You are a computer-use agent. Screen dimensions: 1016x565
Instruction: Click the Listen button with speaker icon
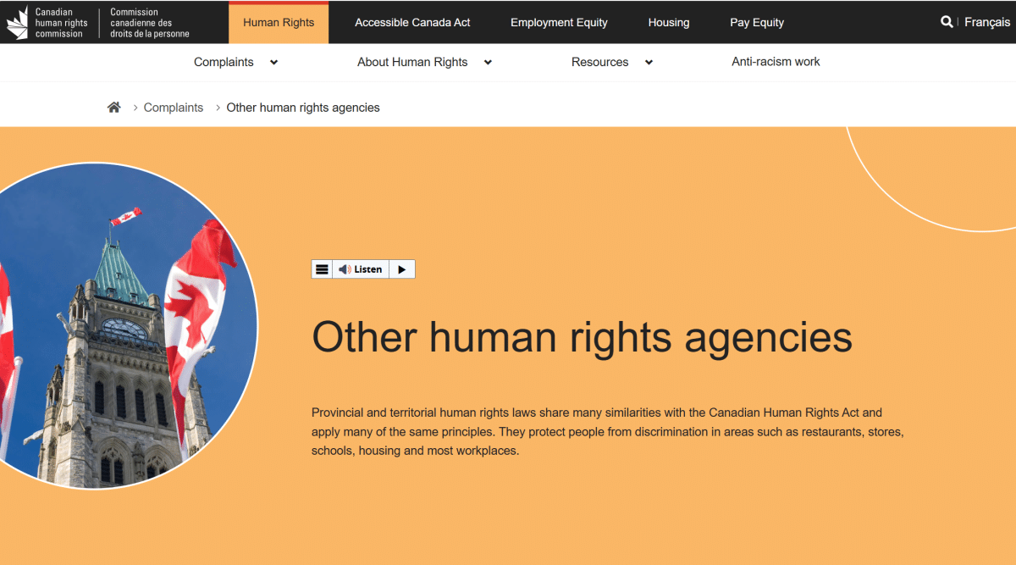click(361, 269)
